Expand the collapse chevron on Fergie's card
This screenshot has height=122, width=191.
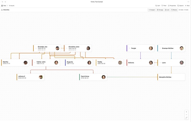(x=129, y=48)
